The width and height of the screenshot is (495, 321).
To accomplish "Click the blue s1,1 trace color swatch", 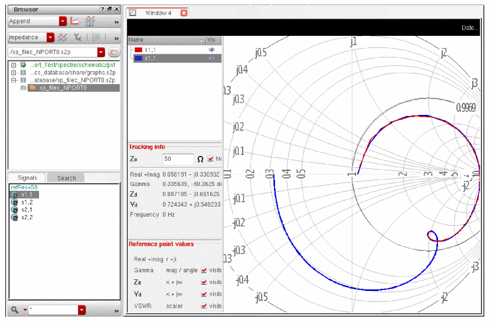I will coord(139,58).
